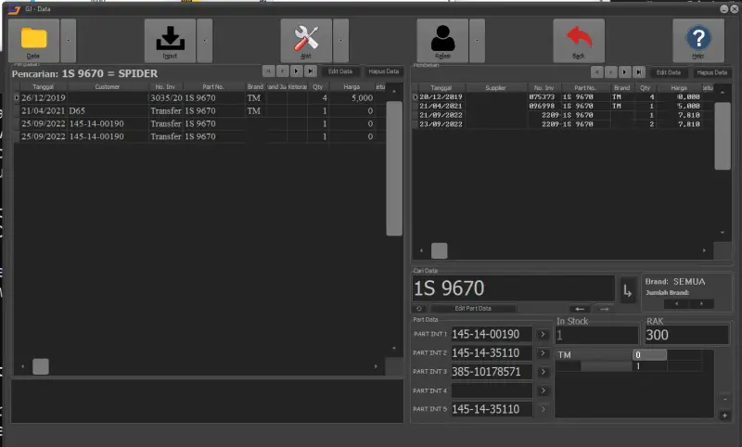This screenshot has height=447, width=742.
Task: Click Qty column header in Pembelian table
Action: coord(645,87)
